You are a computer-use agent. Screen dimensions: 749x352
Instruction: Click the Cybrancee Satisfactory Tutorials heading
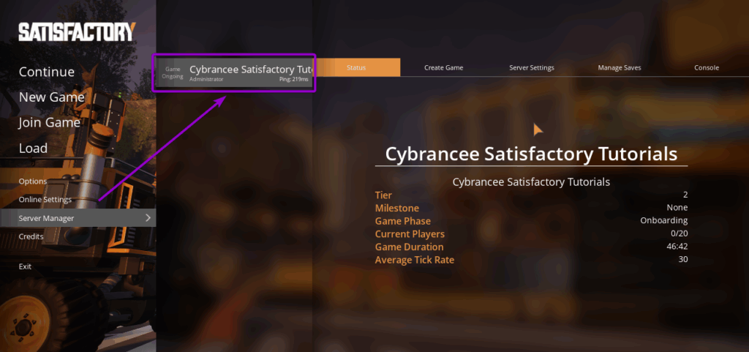531,154
